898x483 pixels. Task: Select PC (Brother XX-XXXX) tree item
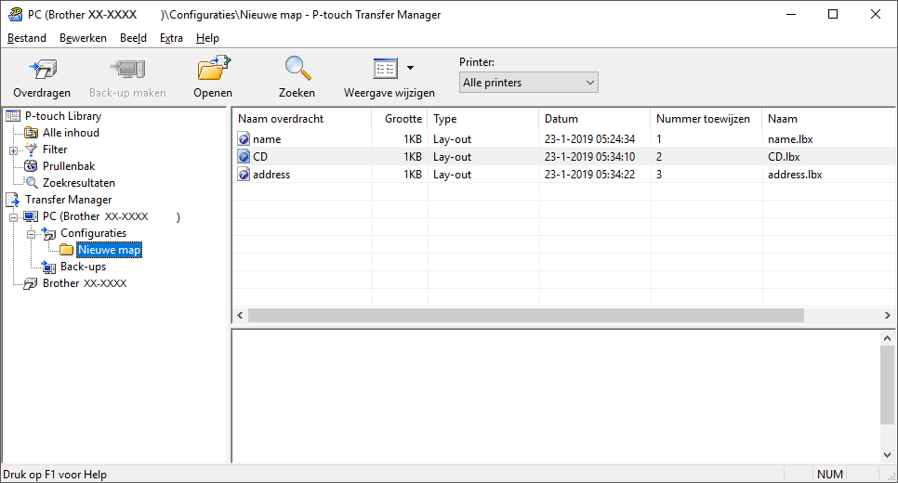click(112, 216)
